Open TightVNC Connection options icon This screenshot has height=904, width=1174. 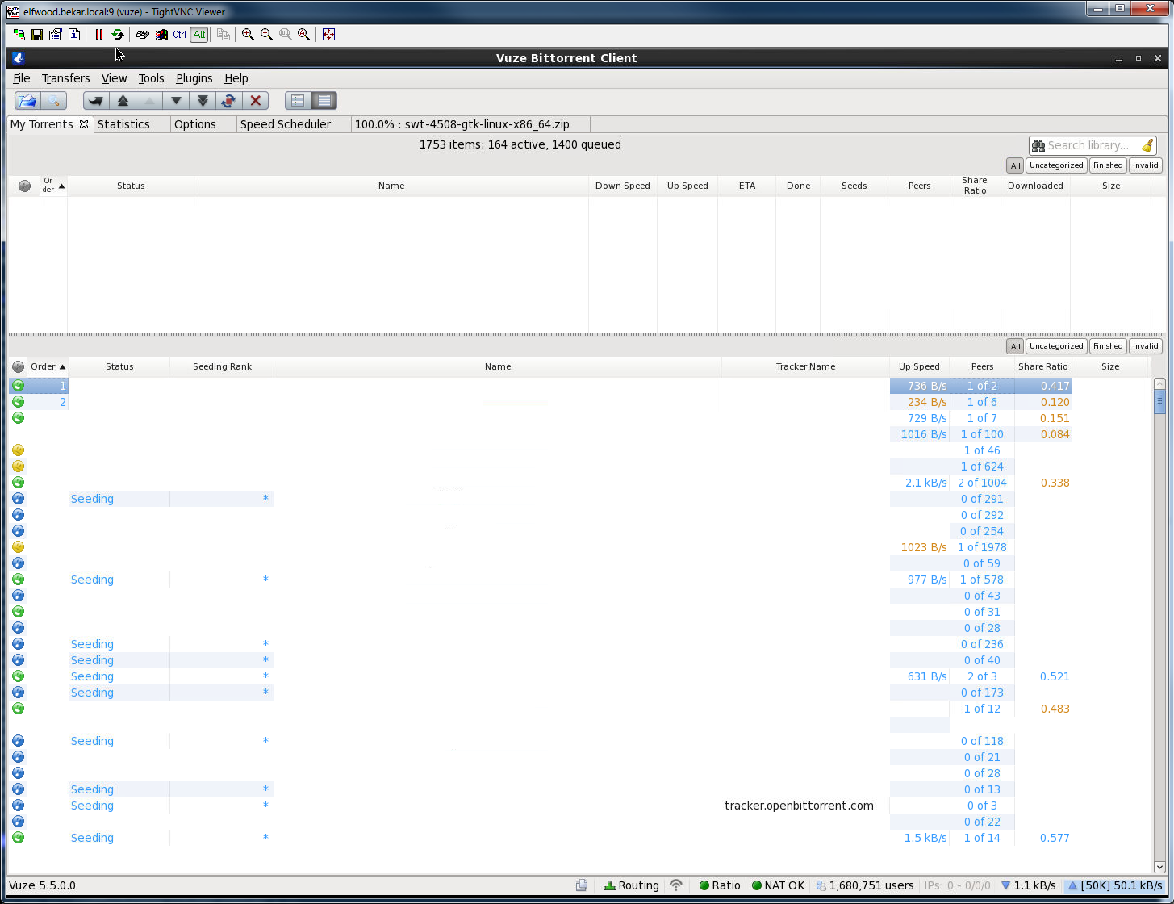pyautogui.click(x=56, y=35)
